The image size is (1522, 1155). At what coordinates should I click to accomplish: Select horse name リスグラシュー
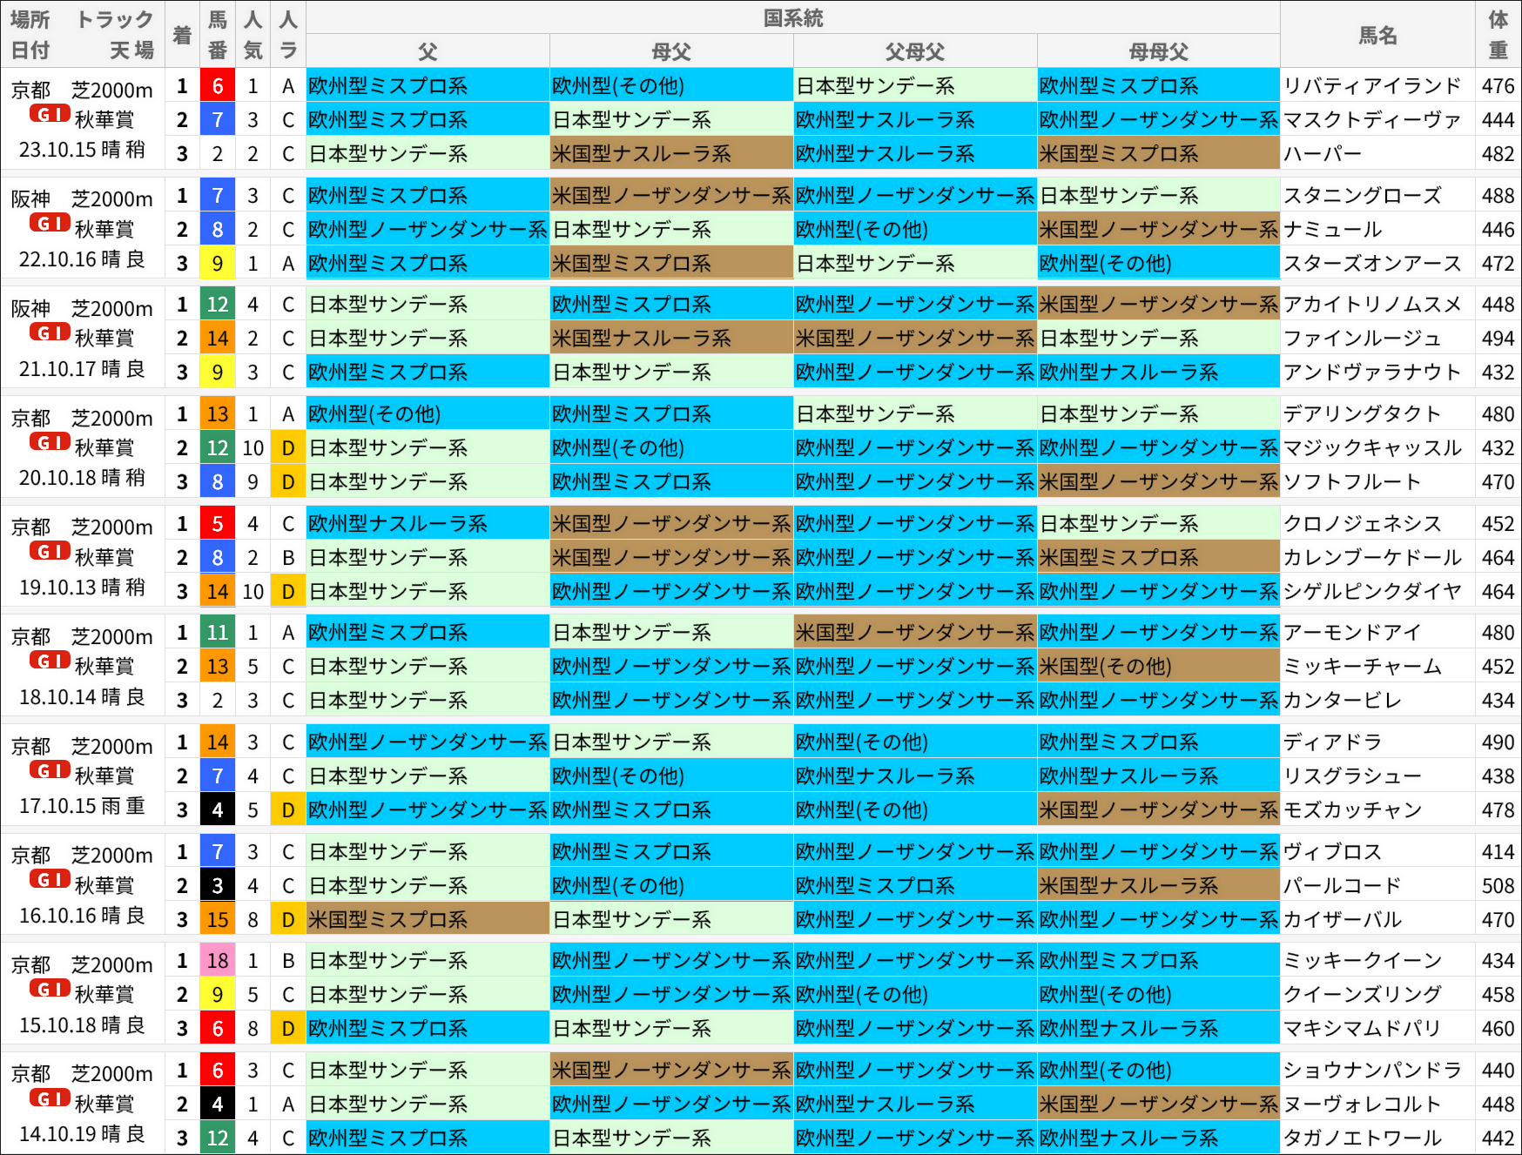[x=1352, y=776]
